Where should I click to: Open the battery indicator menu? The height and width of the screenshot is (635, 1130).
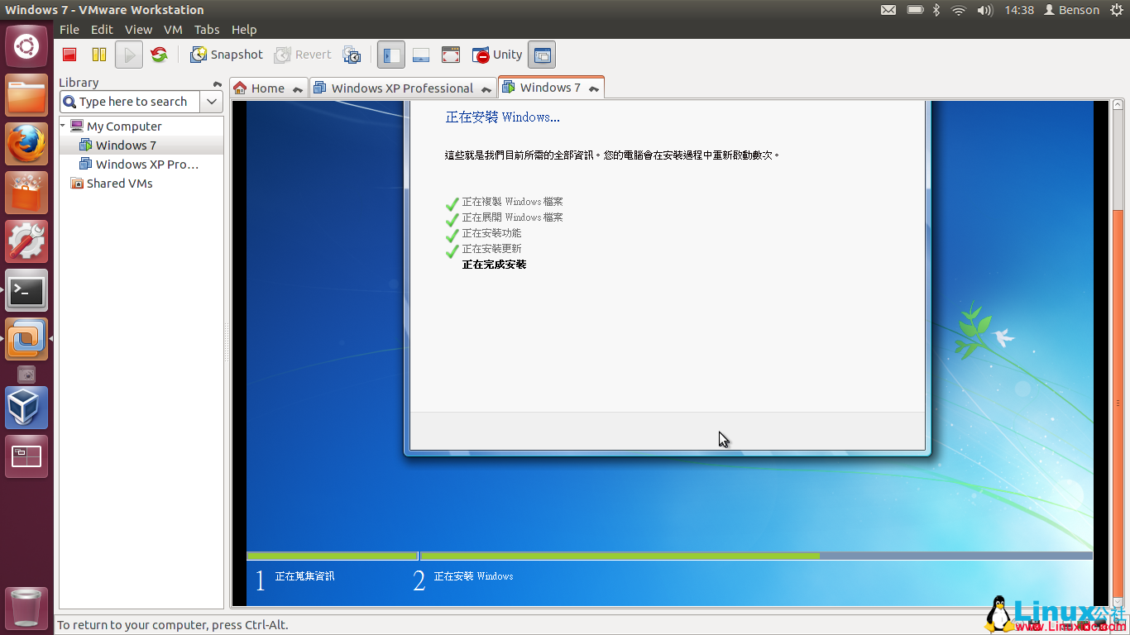click(915, 10)
